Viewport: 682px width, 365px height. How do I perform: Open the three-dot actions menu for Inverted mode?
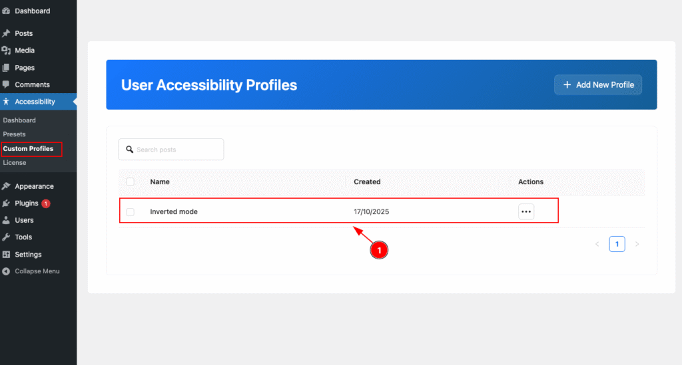tap(526, 212)
